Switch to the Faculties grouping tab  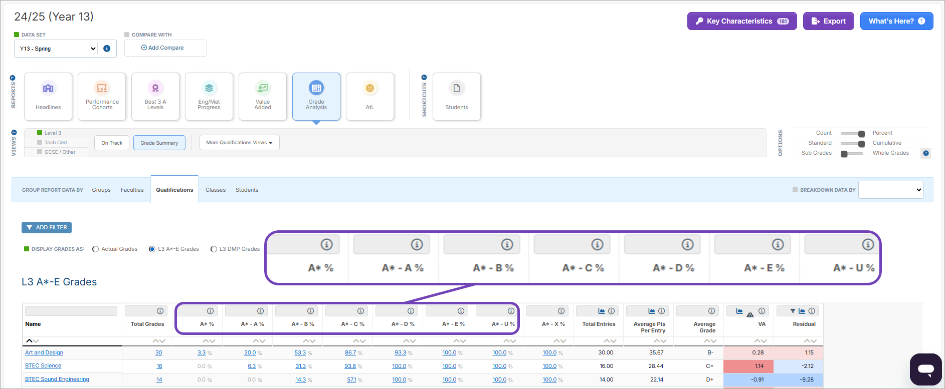[132, 190]
